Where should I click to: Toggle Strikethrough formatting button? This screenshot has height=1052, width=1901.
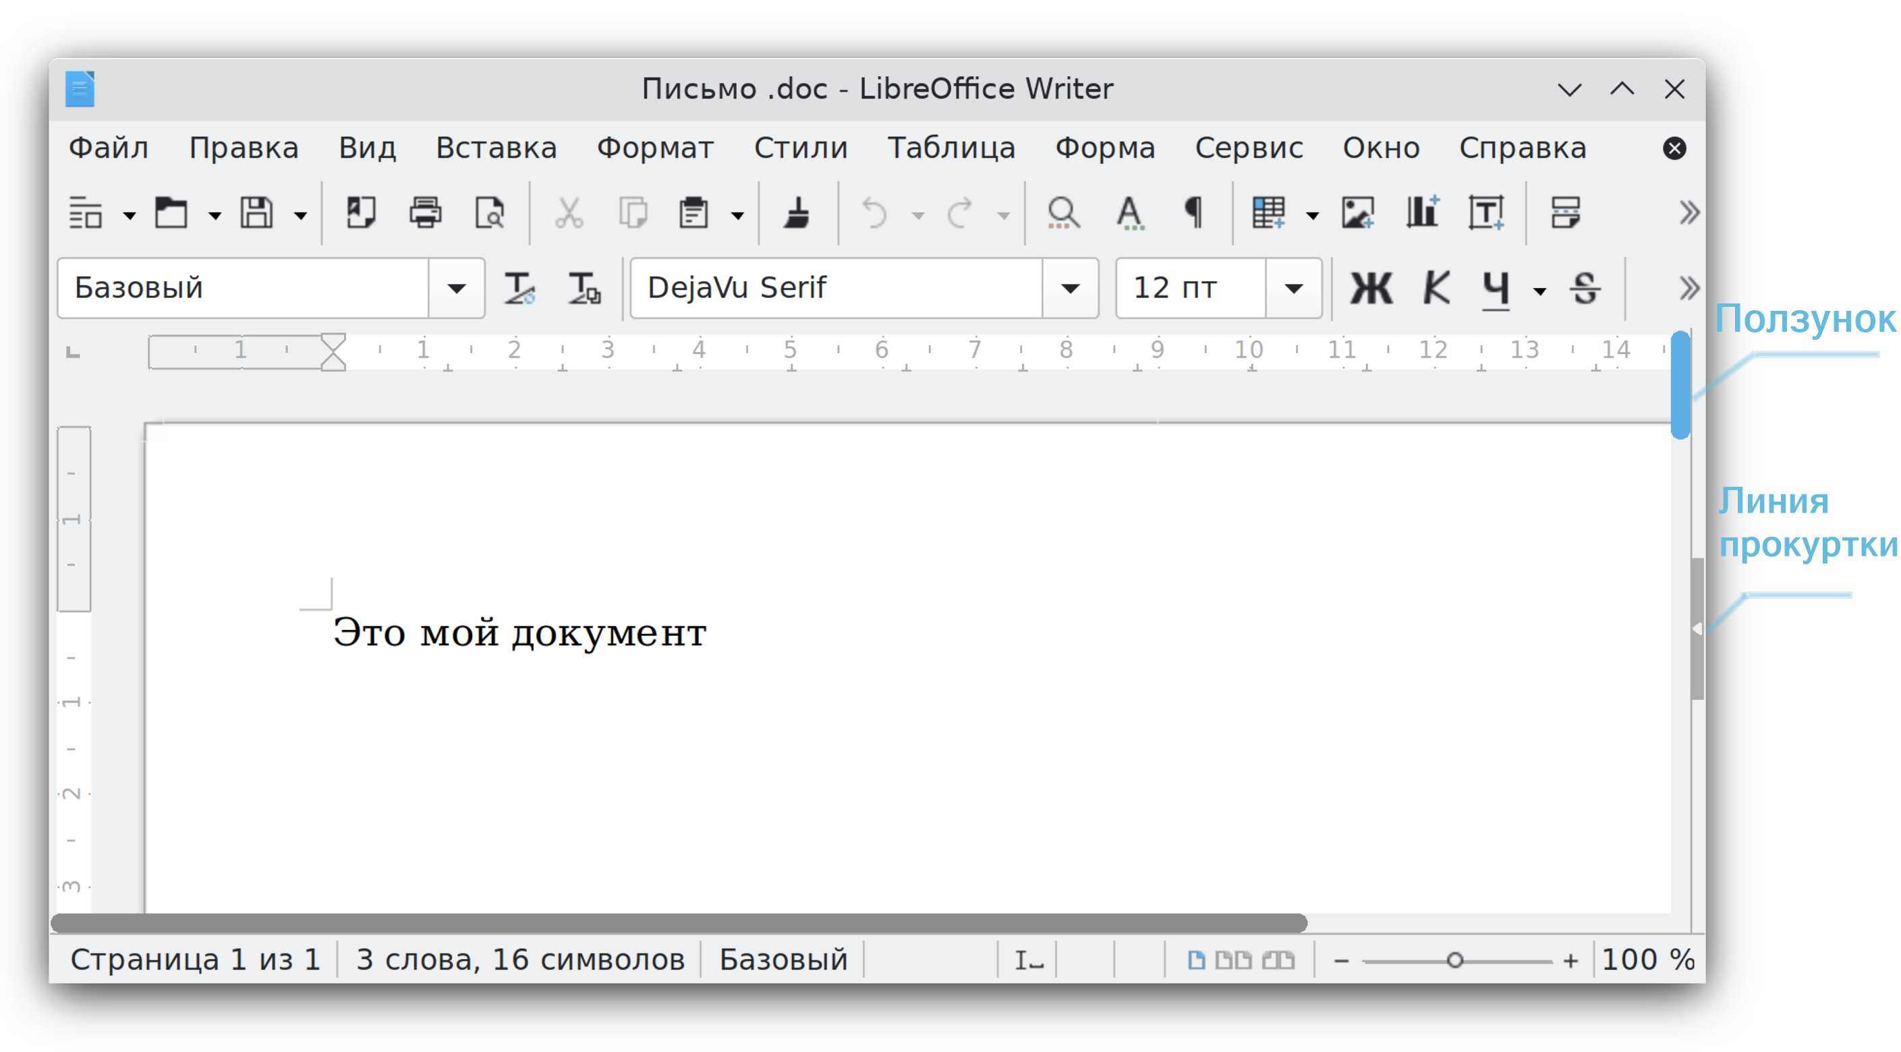(x=1586, y=289)
